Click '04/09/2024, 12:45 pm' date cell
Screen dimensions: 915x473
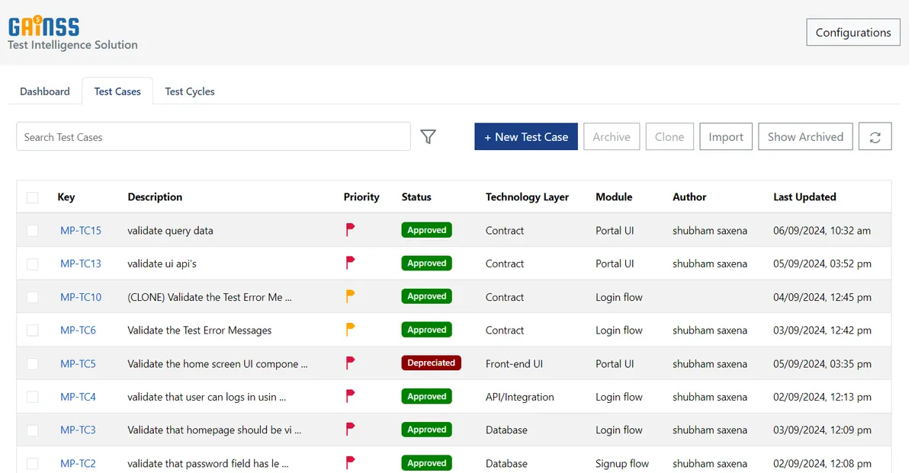coord(822,298)
